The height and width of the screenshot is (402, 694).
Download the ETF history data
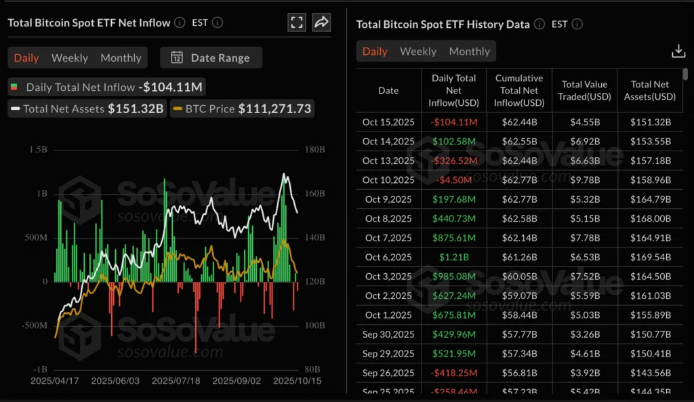[678, 52]
